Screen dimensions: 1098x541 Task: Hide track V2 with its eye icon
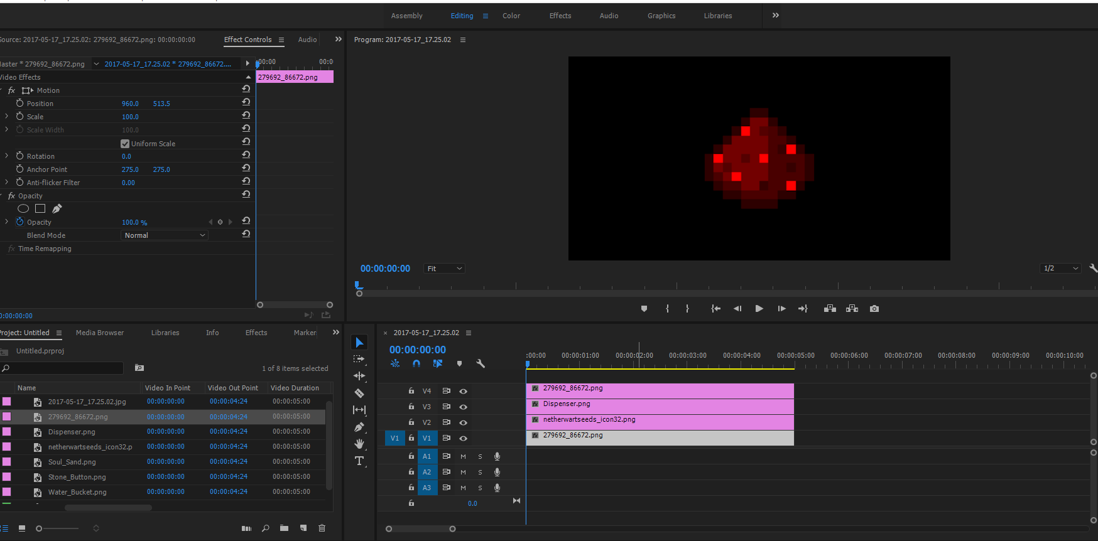(463, 422)
